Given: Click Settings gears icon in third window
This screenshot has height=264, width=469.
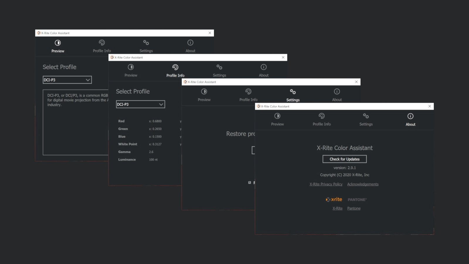Looking at the screenshot, I should (x=293, y=92).
